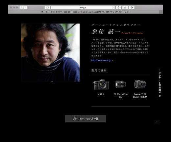Jump to page top with chevron button
171x142 pixels.
[x=157, y=122]
